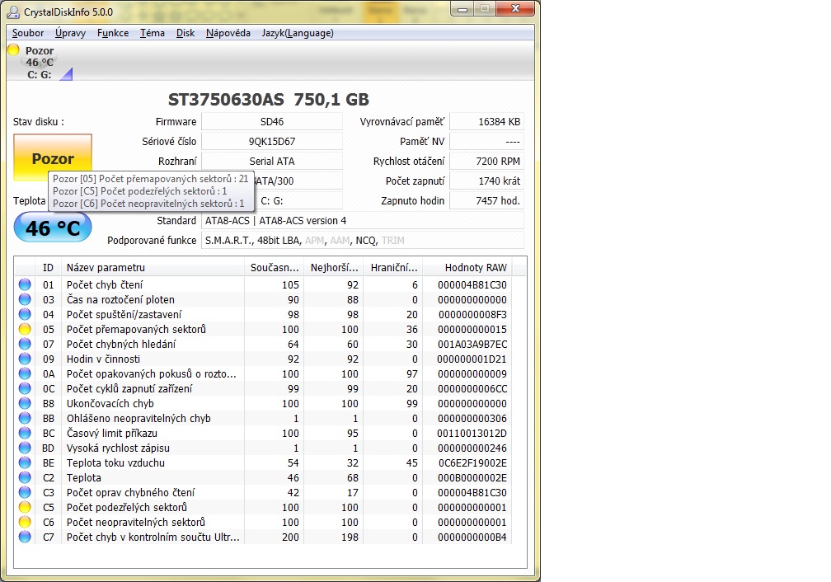The image size is (831, 582).
Task: Click the Vyrovnávací paměť field 16384 KB
Action: (486, 121)
